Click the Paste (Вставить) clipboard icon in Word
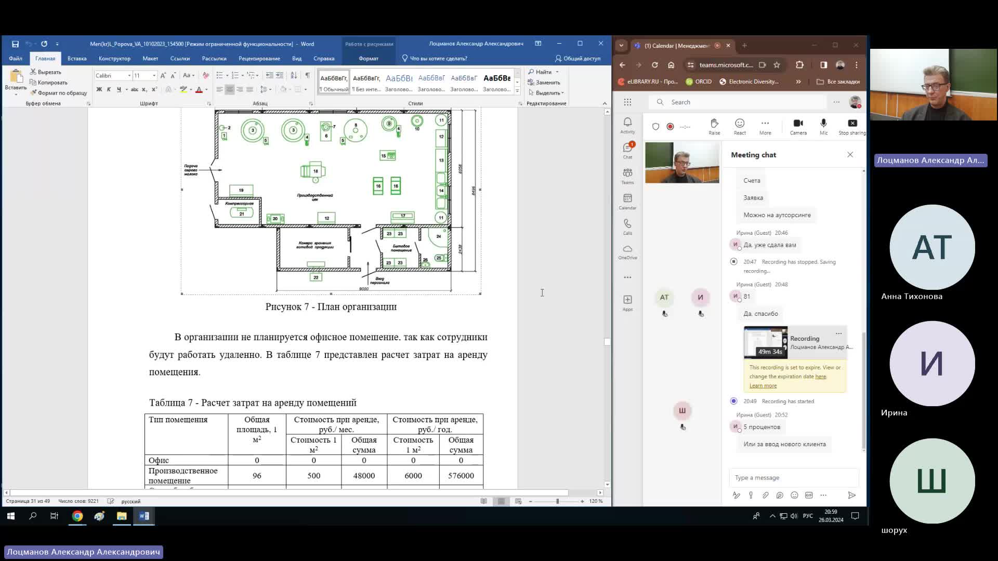 click(16, 77)
